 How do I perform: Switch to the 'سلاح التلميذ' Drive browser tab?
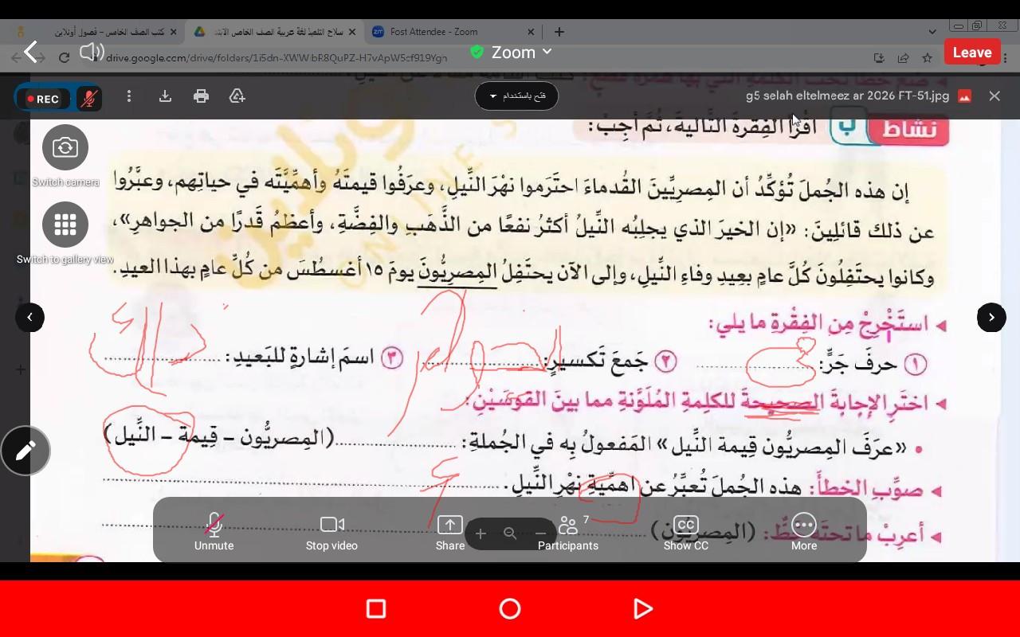click(275, 32)
